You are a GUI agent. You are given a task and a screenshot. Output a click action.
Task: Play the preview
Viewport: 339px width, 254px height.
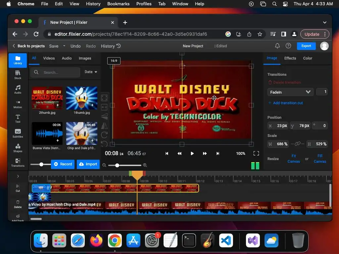point(192,153)
